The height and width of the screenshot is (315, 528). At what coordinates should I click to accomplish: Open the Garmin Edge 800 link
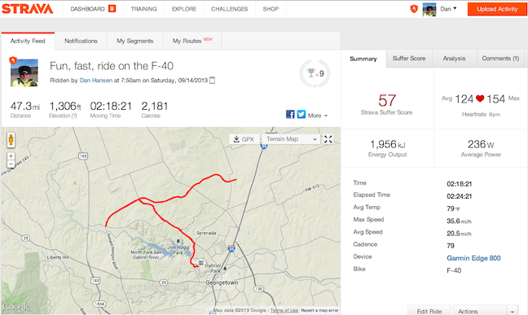tap(473, 258)
